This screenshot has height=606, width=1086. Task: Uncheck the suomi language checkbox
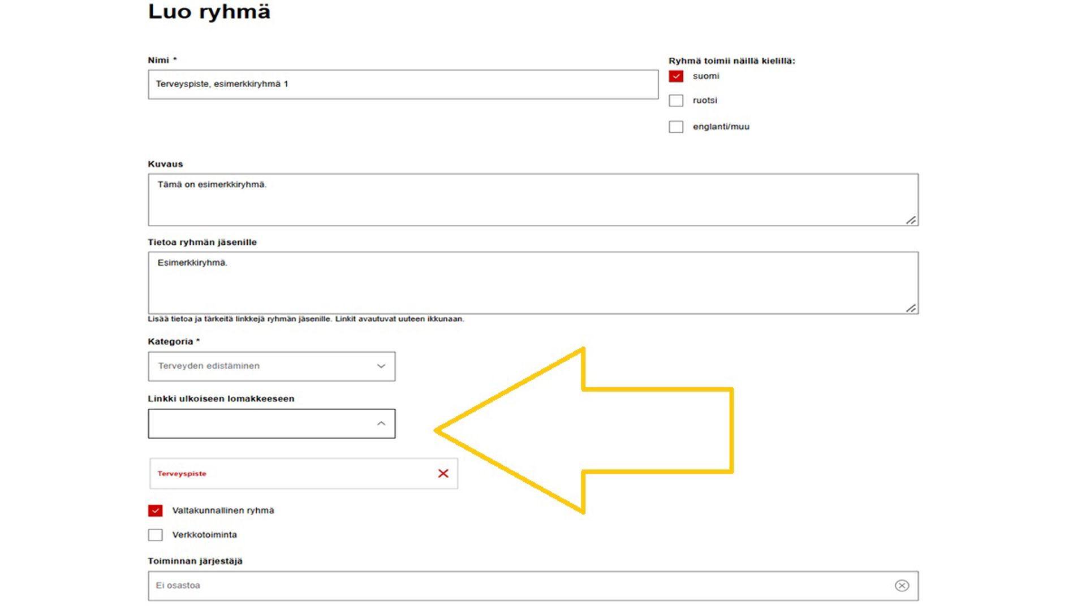click(x=676, y=76)
